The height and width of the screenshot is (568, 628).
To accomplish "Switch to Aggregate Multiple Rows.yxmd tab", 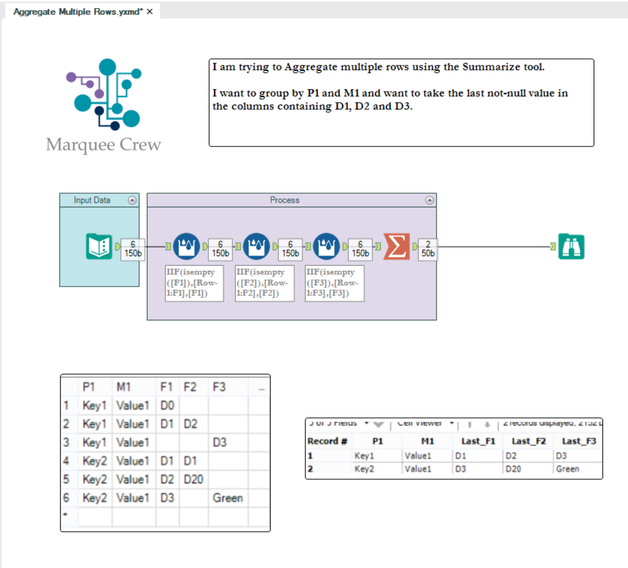I will [78, 12].
